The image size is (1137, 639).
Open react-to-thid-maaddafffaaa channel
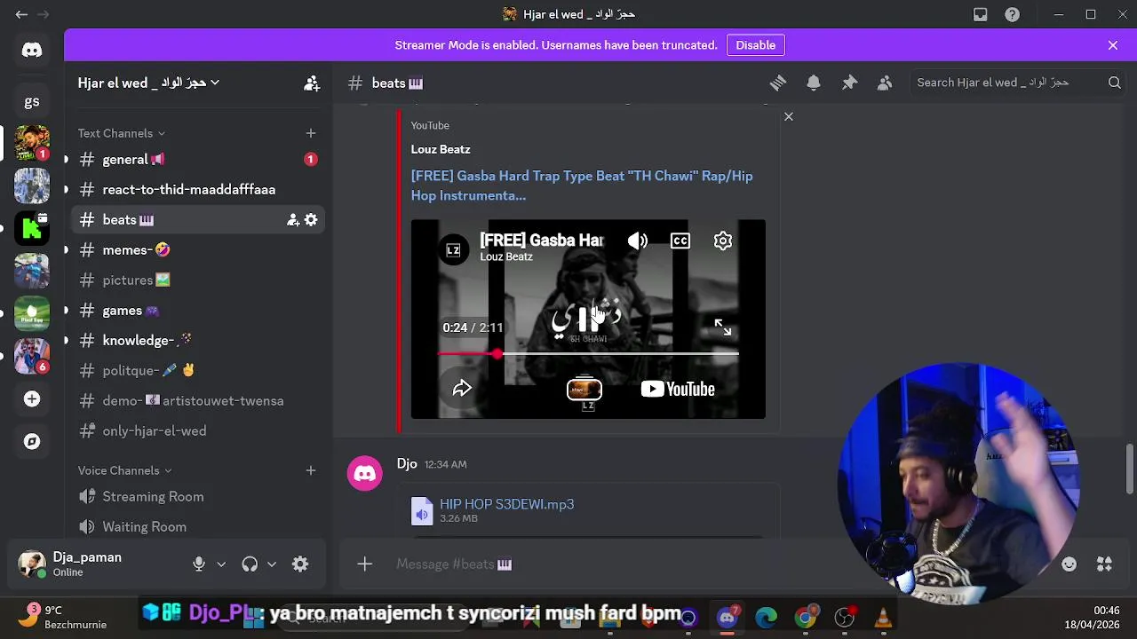[x=197, y=190]
